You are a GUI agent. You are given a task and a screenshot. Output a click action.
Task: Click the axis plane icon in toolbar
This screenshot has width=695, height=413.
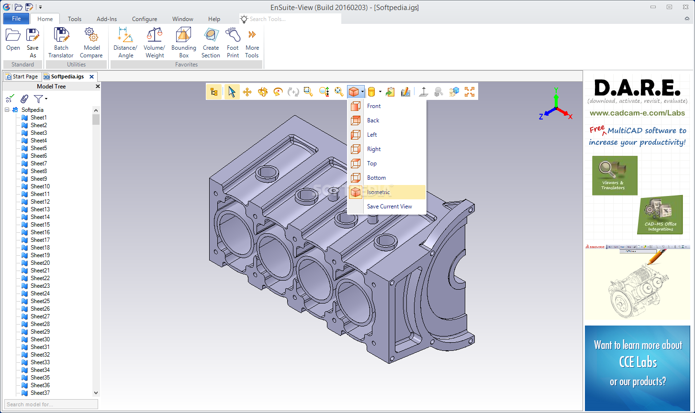pos(424,92)
